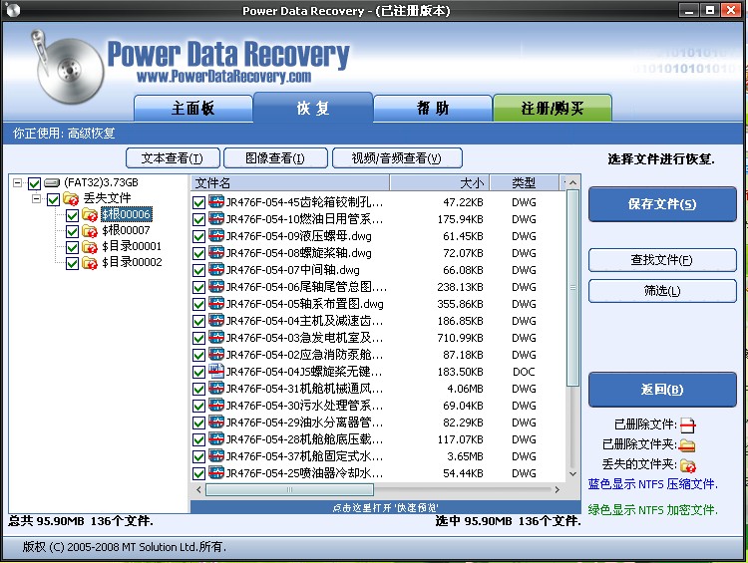Viewport: 748px width, 563px height.
Task: Click the 保存文件(S) button
Action: [662, 204]
